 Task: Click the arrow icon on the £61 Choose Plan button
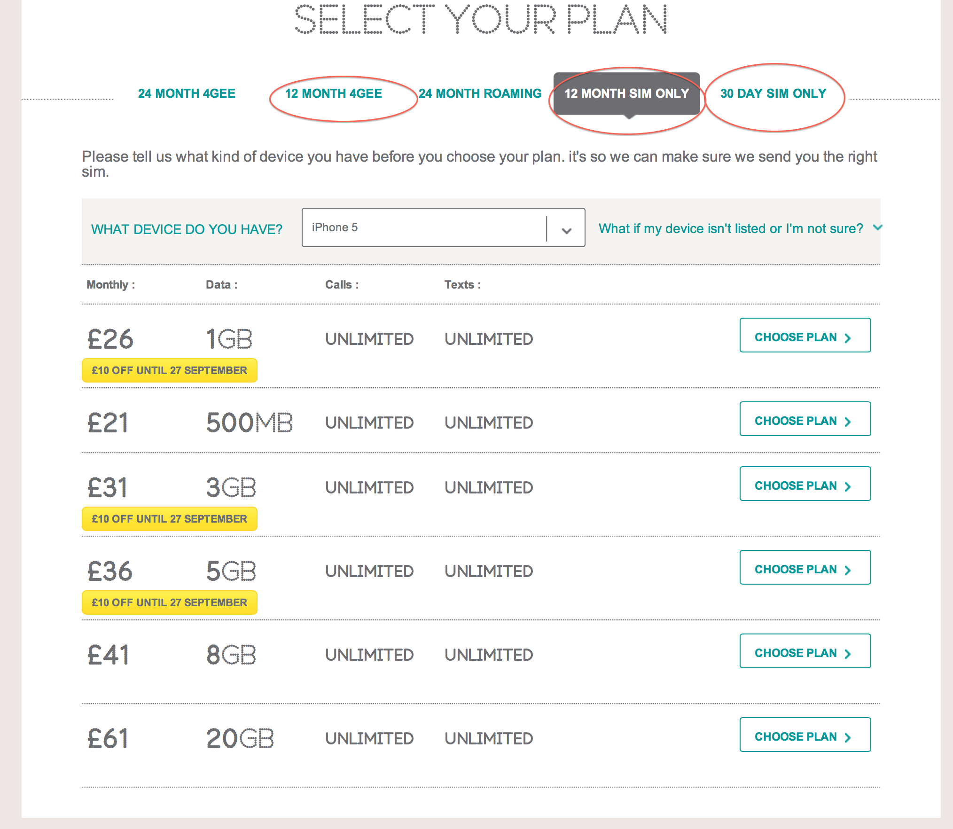click(848, 737)
